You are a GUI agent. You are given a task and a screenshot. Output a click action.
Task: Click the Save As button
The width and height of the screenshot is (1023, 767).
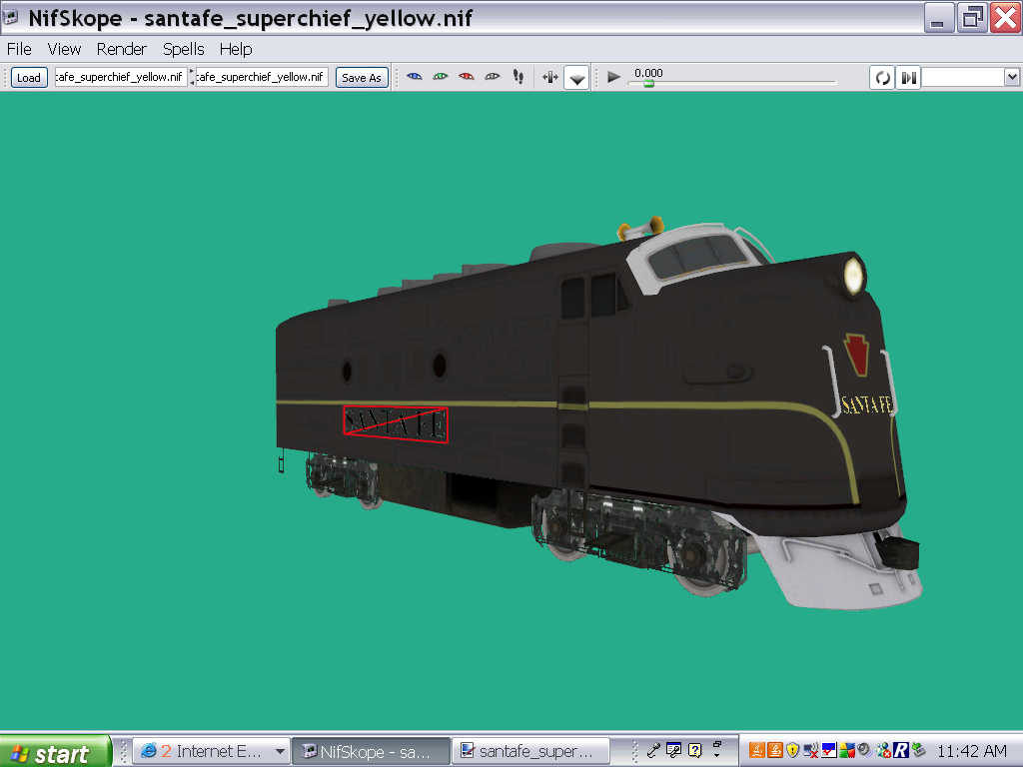pyautogui.click(x=362, y=78)
